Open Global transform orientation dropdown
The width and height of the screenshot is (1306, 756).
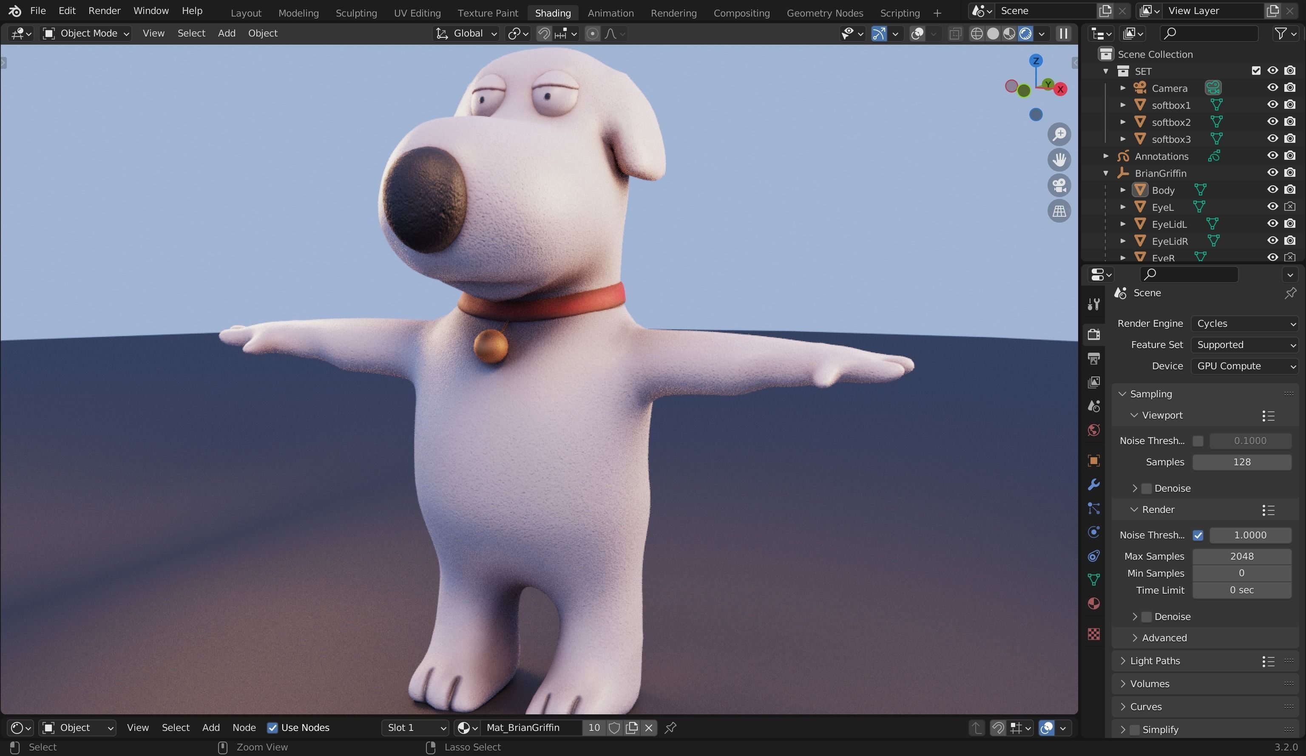(466, 34)
